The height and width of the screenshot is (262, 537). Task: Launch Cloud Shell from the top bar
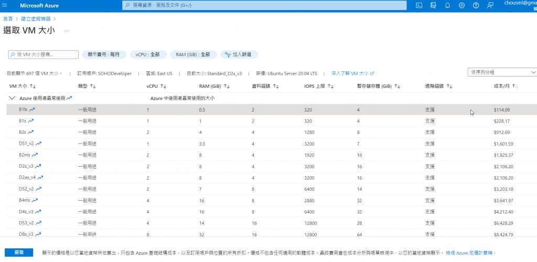coord(419,5)
